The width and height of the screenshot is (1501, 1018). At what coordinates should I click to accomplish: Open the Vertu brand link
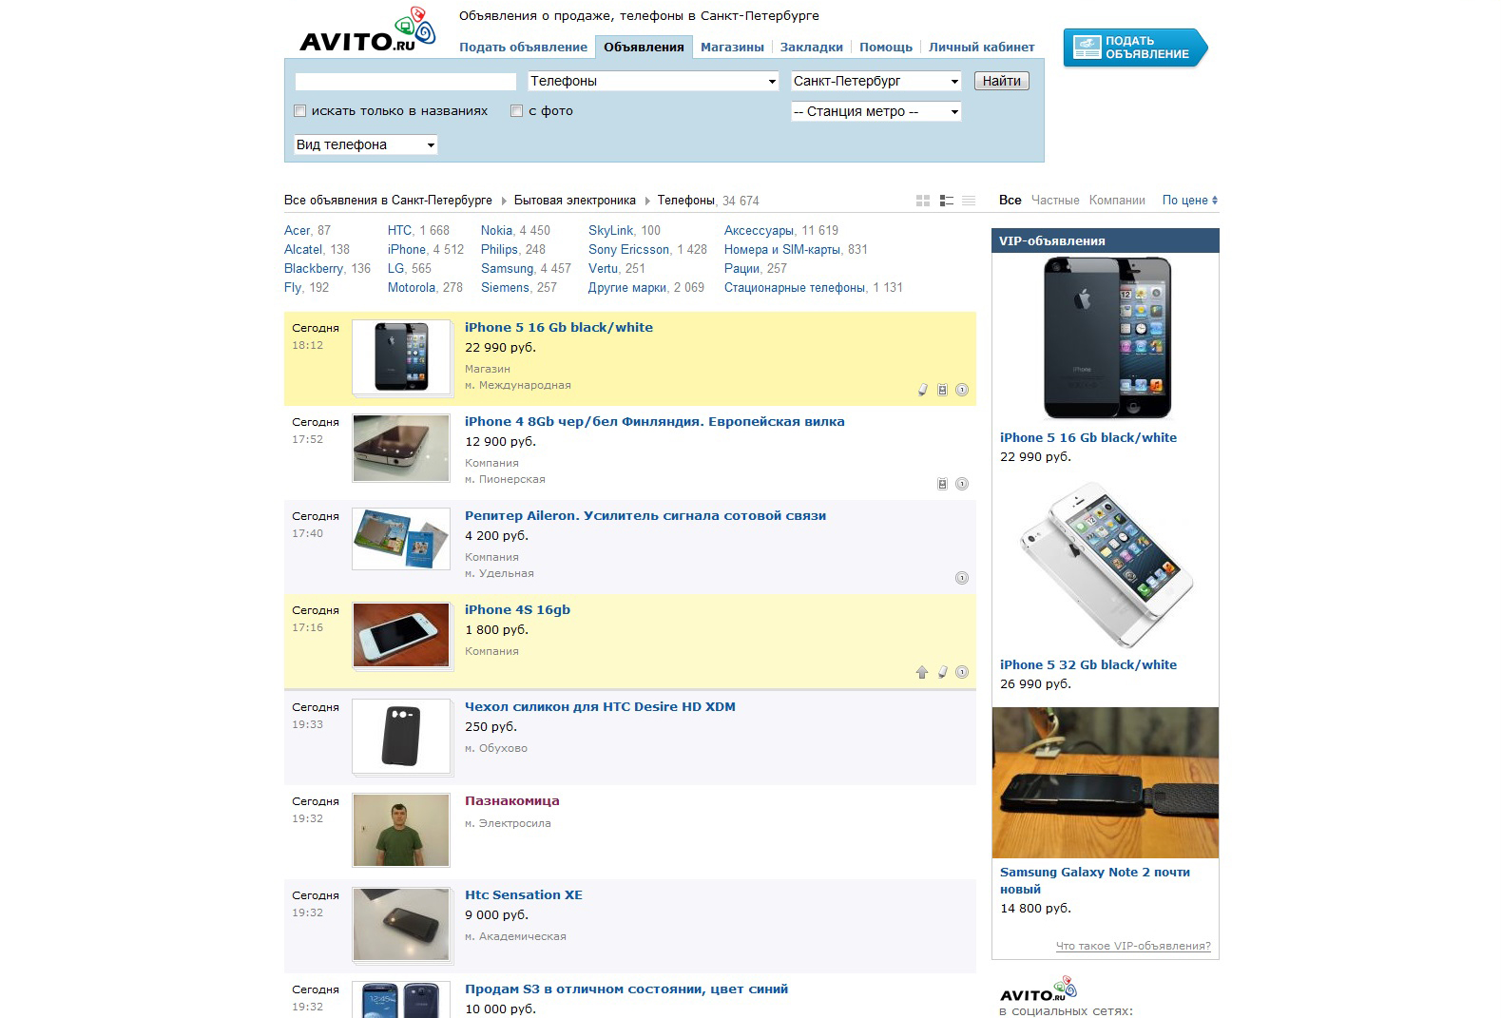tap(604, 269)
